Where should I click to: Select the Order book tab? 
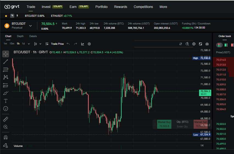pos(225,36)
